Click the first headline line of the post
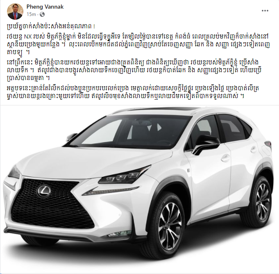 51,26
